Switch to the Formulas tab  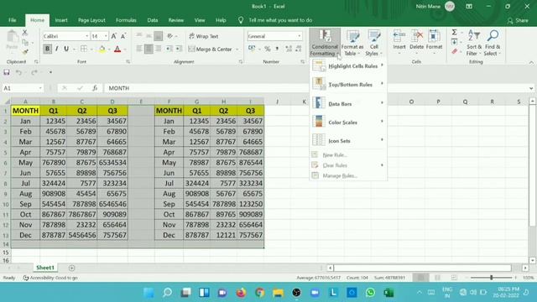click(126, 20)
